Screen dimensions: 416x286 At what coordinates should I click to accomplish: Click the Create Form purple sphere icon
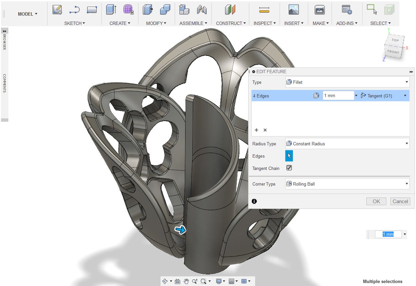click(128, 10)
